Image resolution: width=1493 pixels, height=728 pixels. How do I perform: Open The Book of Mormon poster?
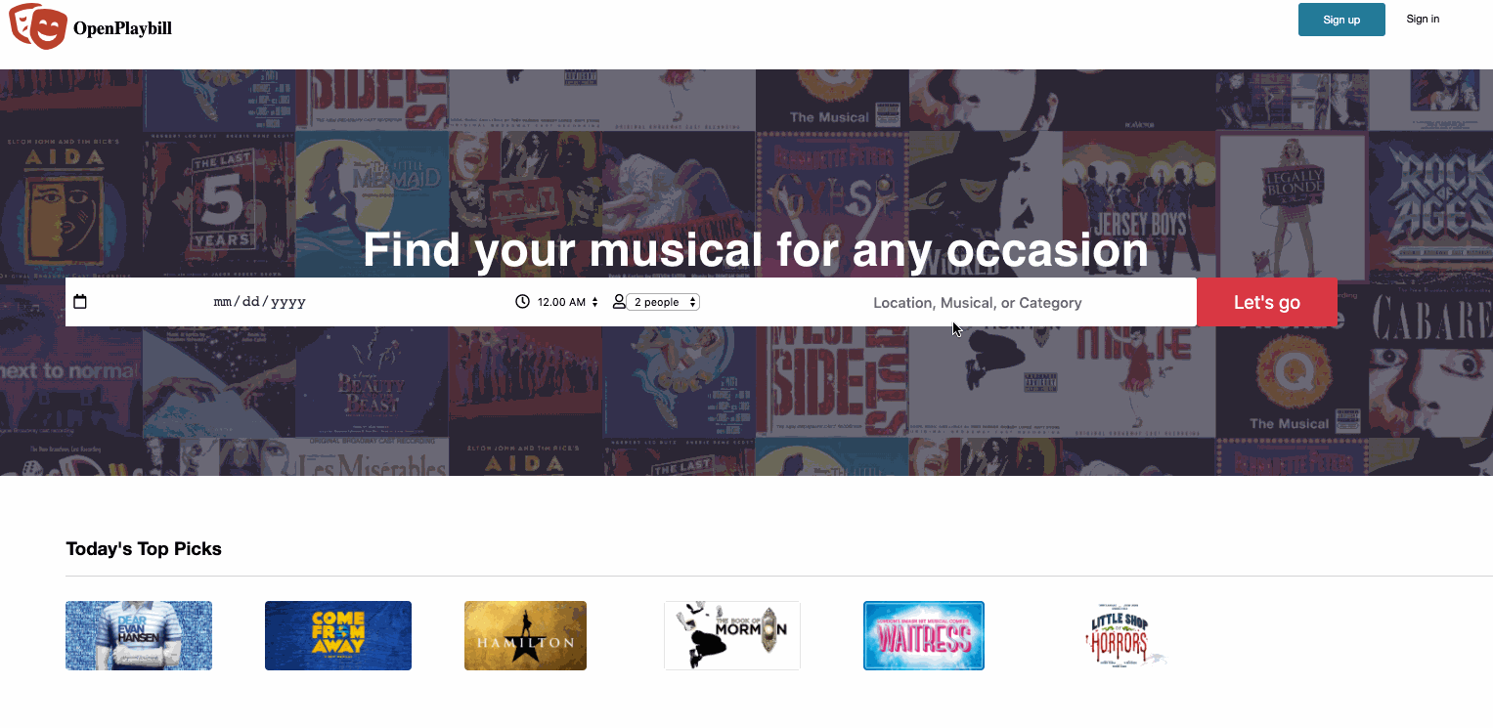tap(732, 635)
